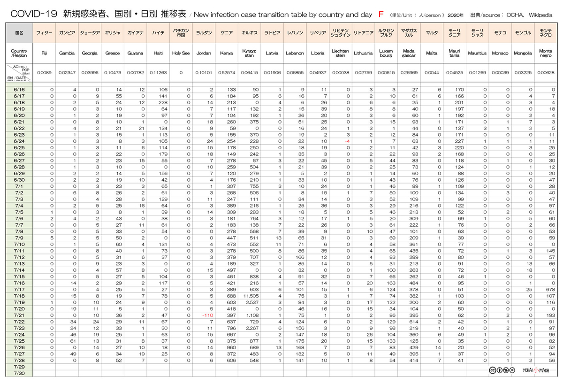Click the Montenegro value 145 on 7/11
Screen dimensions: 563x384
[550, 250]
